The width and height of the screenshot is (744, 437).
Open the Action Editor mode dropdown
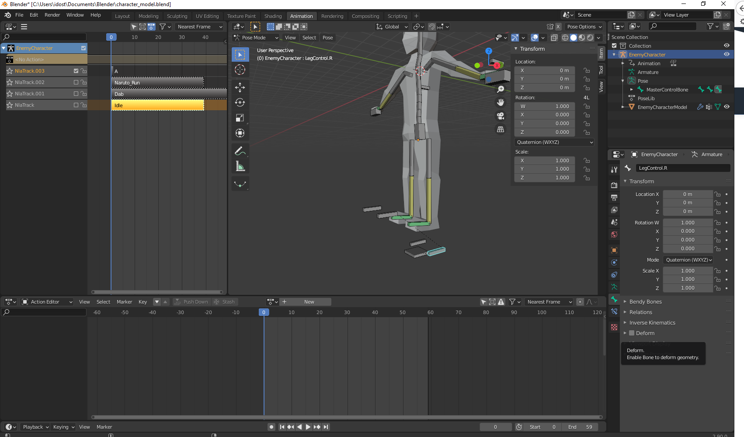[47, 302]
